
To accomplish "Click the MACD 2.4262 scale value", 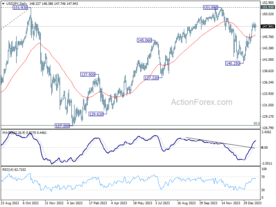I will pos(266,132).
